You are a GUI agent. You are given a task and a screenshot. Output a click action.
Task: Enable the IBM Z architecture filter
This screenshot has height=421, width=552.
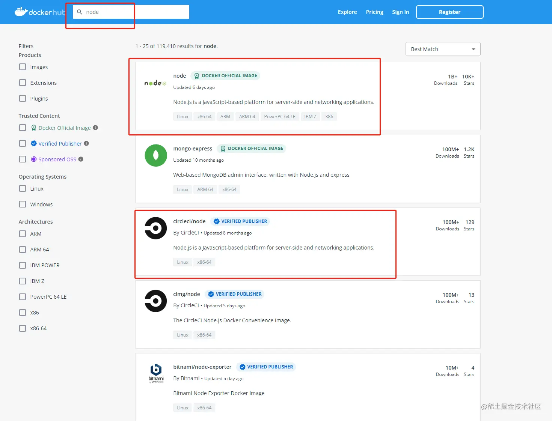click(23, 281)
